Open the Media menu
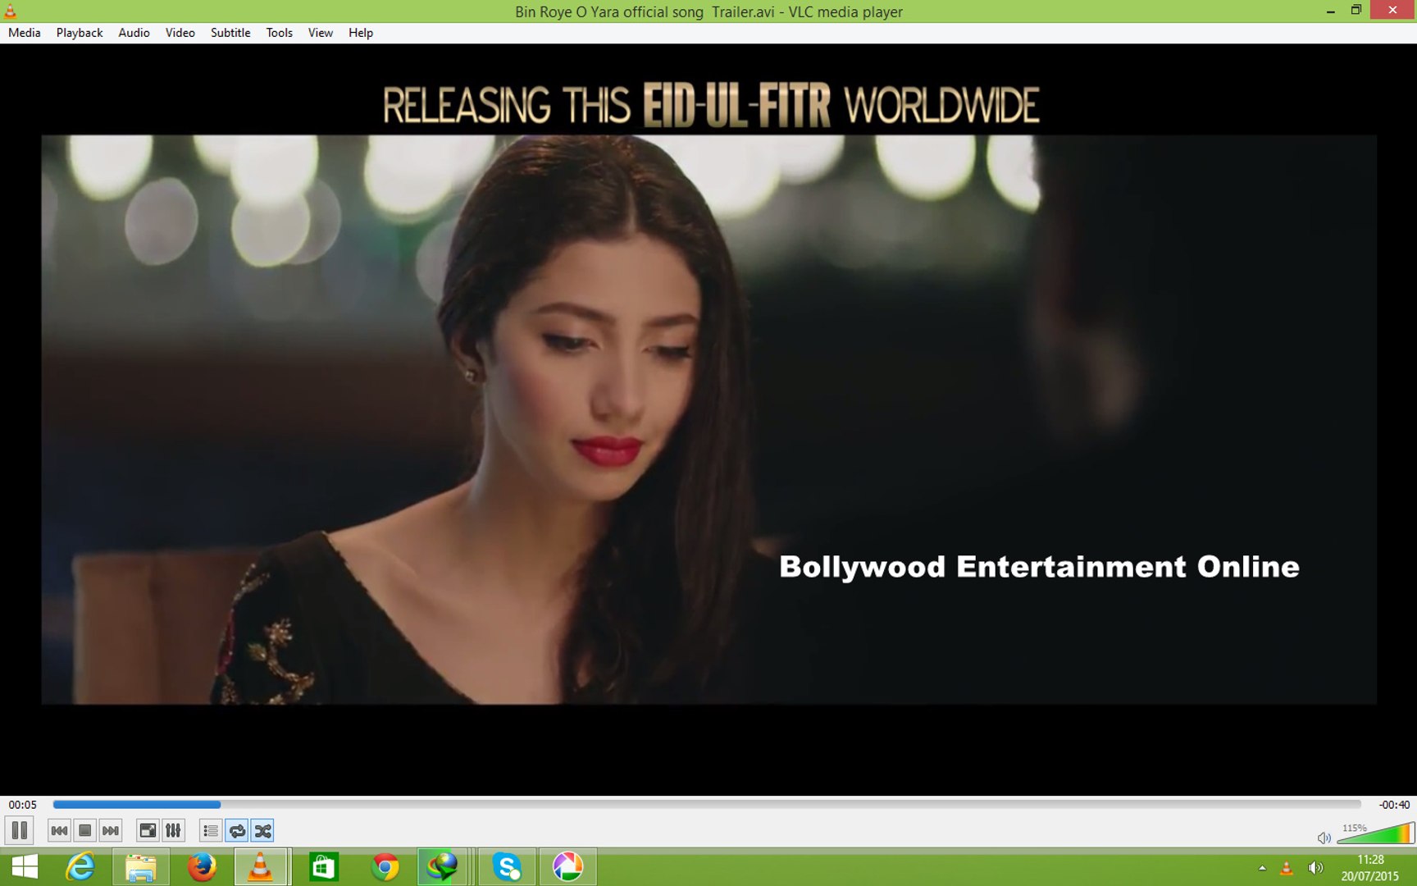 pos(25,33)
